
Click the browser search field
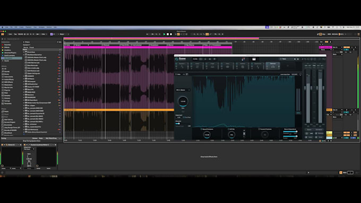[x=32, y=39]
